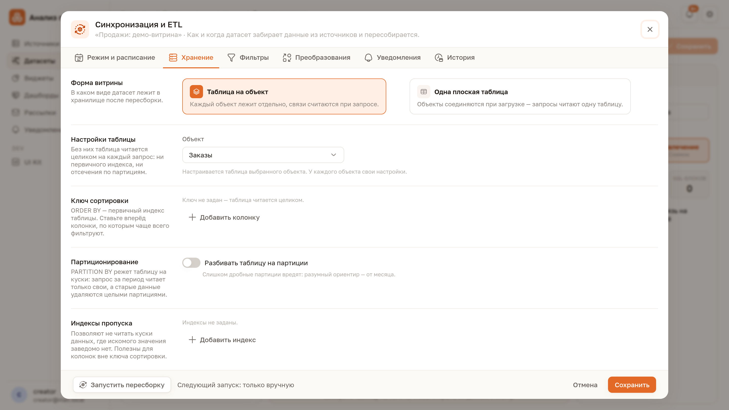Viewport: 729px width, 410px height.
Task: Enable the Разбивать таблицу на партиции toggle
Action: click(x=191, y=263)
